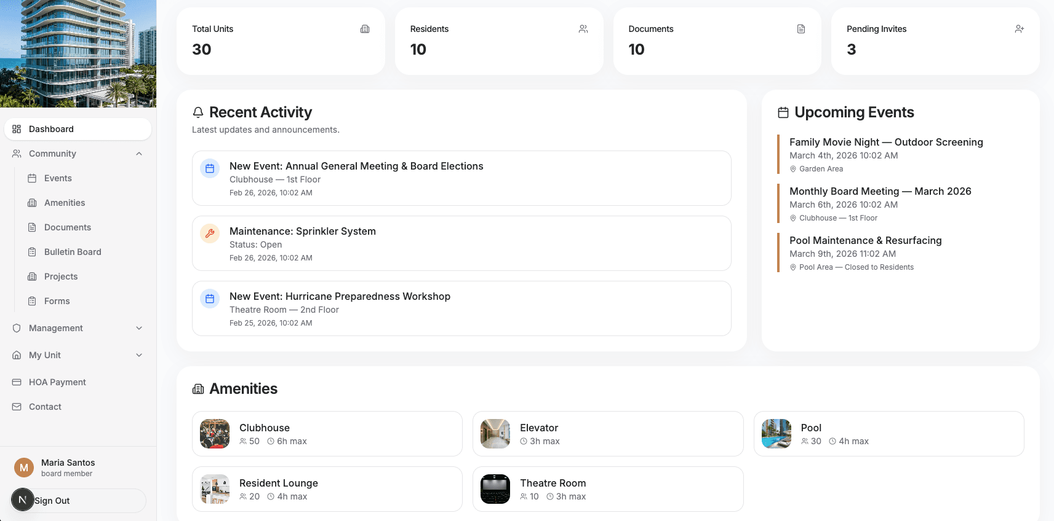Click the Projects building icon in sidebar
Image resolution: width=1054 pixels, height=521 pixels.
coord(32,276)
